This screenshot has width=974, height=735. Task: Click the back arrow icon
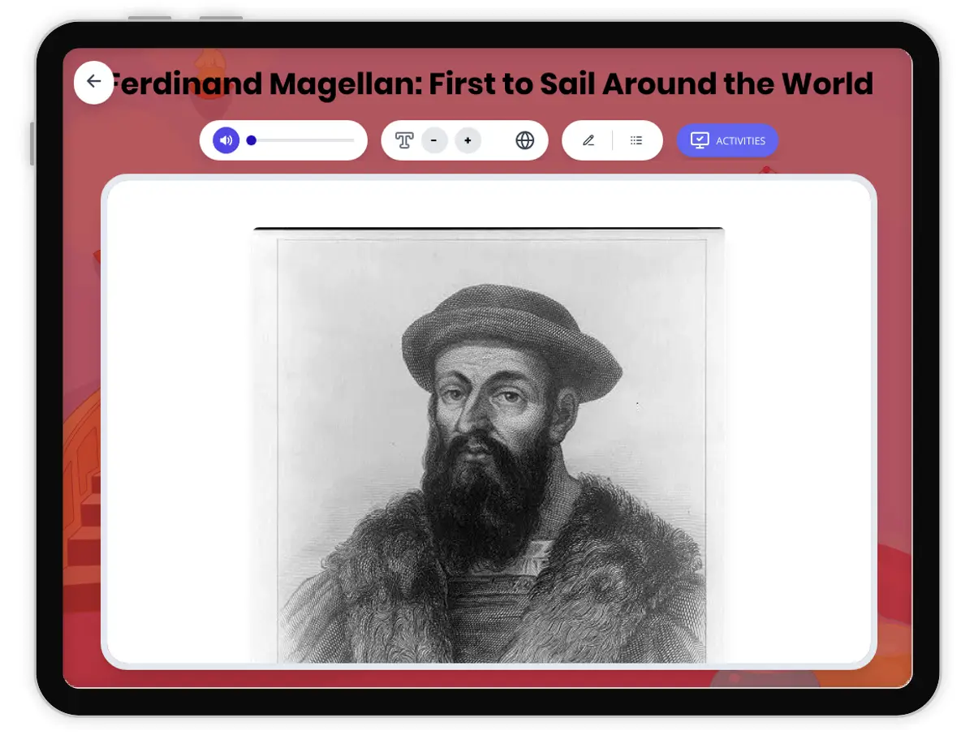pos(94,82)
